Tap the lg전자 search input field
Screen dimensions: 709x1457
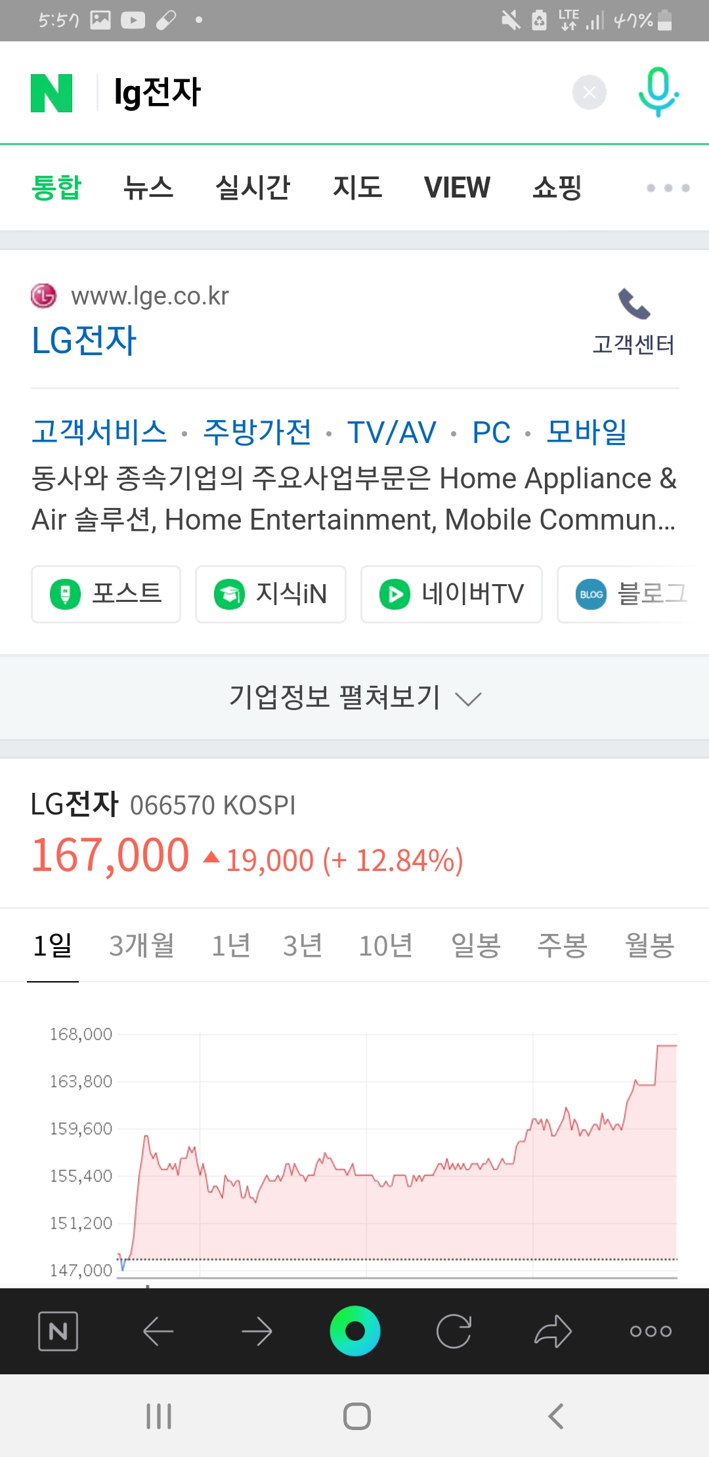[328, 93]
